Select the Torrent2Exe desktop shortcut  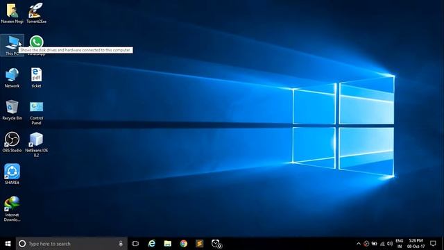(x=36, y=13)
